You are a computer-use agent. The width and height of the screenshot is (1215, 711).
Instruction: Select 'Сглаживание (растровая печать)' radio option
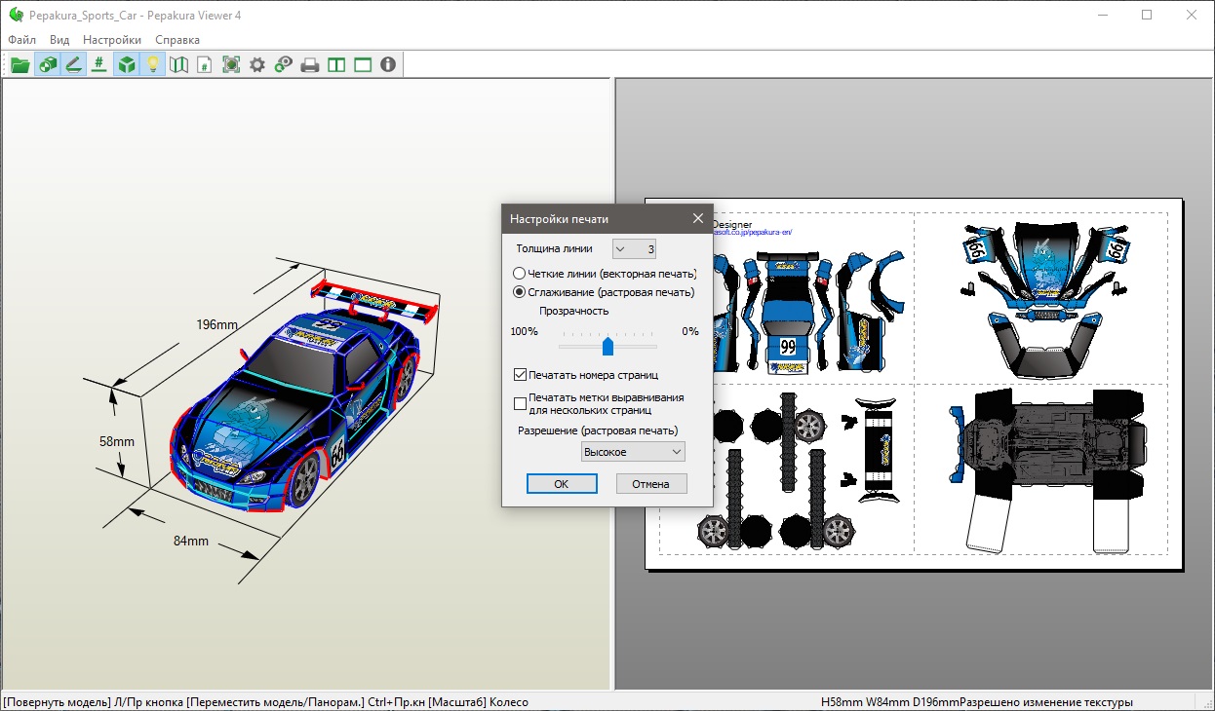click(520, 292)
